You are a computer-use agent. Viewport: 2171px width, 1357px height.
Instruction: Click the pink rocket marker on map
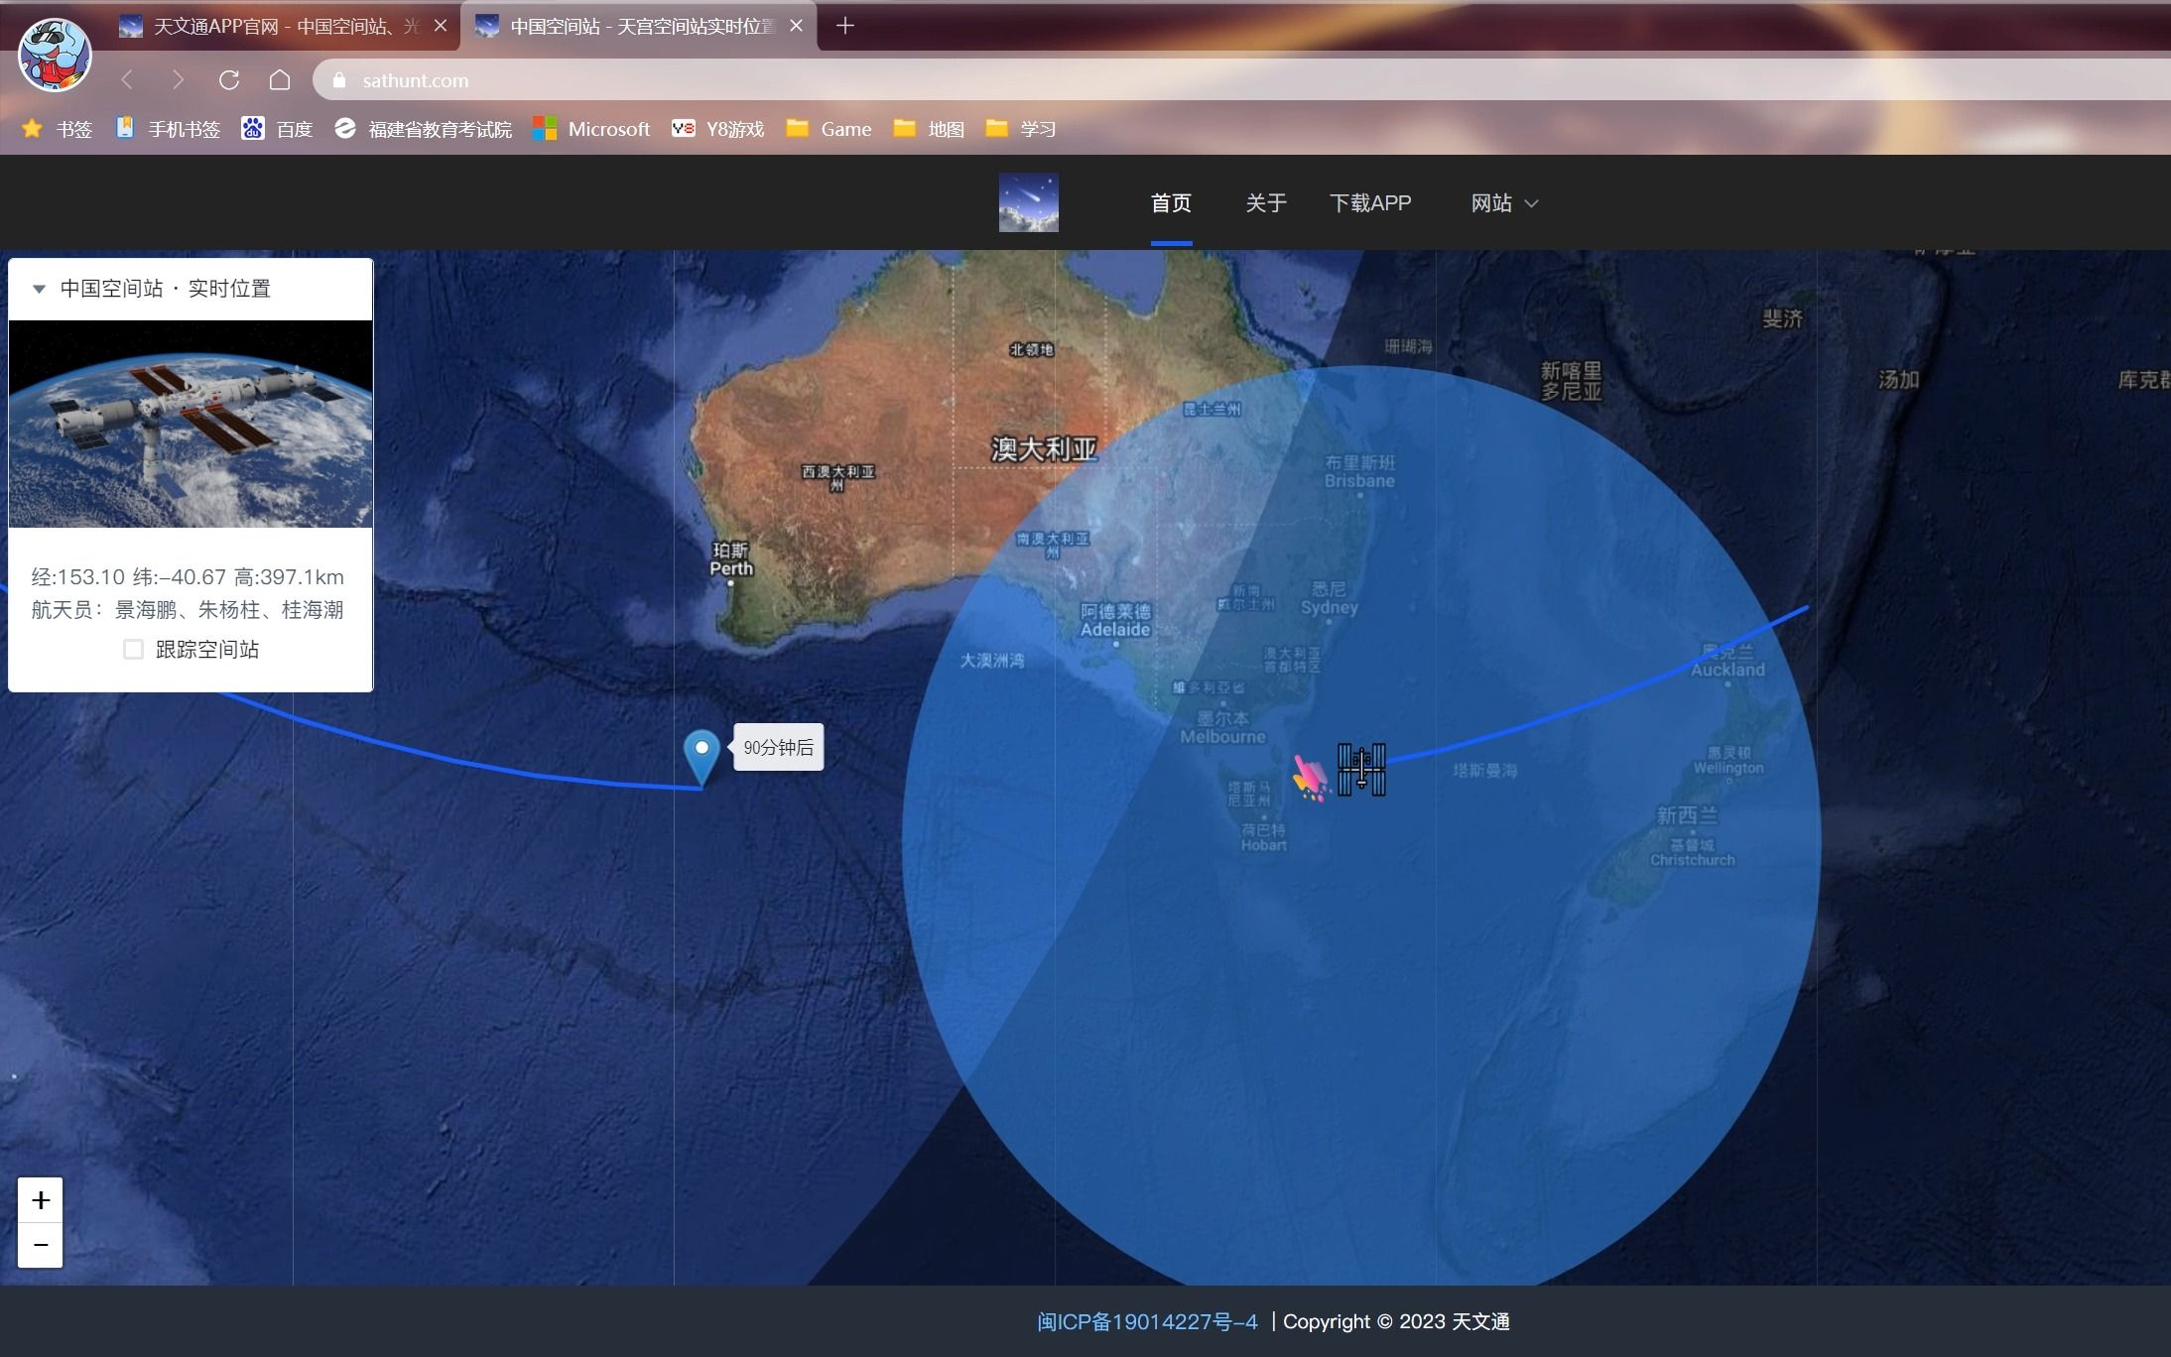1310,778
